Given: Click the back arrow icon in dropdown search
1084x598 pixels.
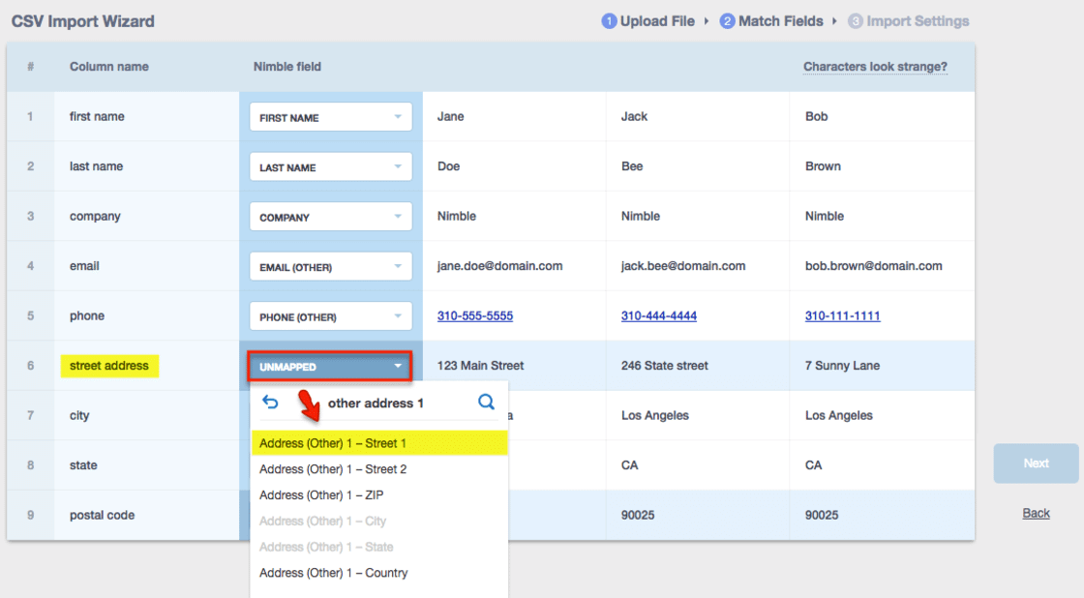Looking at the screenshot, I should tap(270, 403).
